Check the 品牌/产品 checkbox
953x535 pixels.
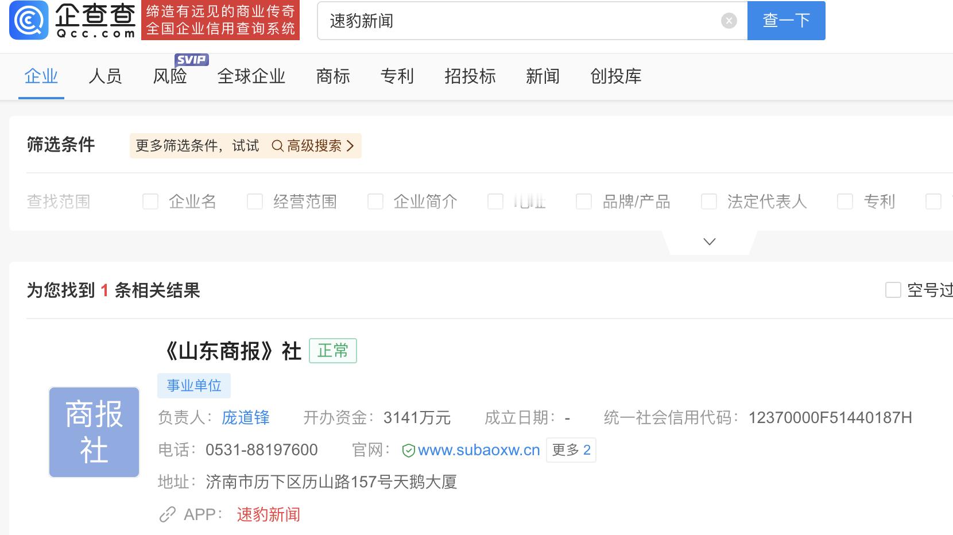[584, 201]
